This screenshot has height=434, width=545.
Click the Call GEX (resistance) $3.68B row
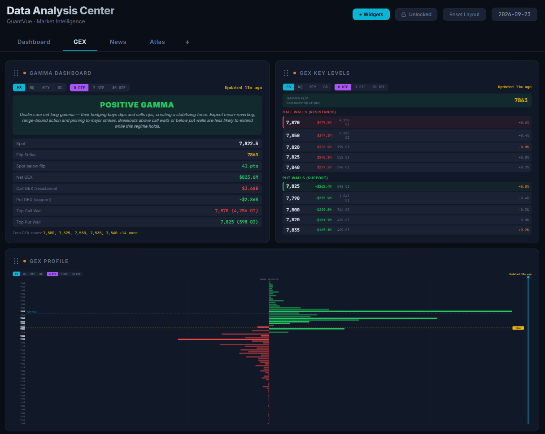137,189
